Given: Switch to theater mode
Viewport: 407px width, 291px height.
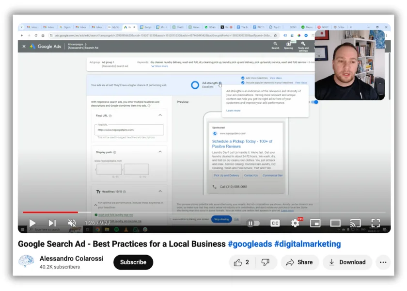Looking at the screenshot, I should point(335,223).
